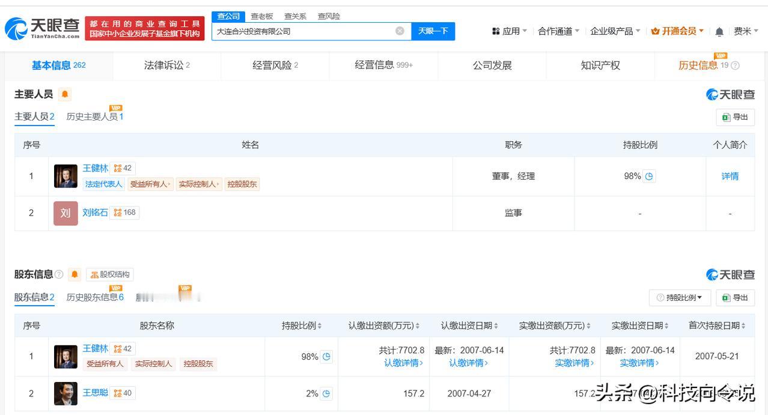
Task: Open 公司发展 tab
Action: 492,65
